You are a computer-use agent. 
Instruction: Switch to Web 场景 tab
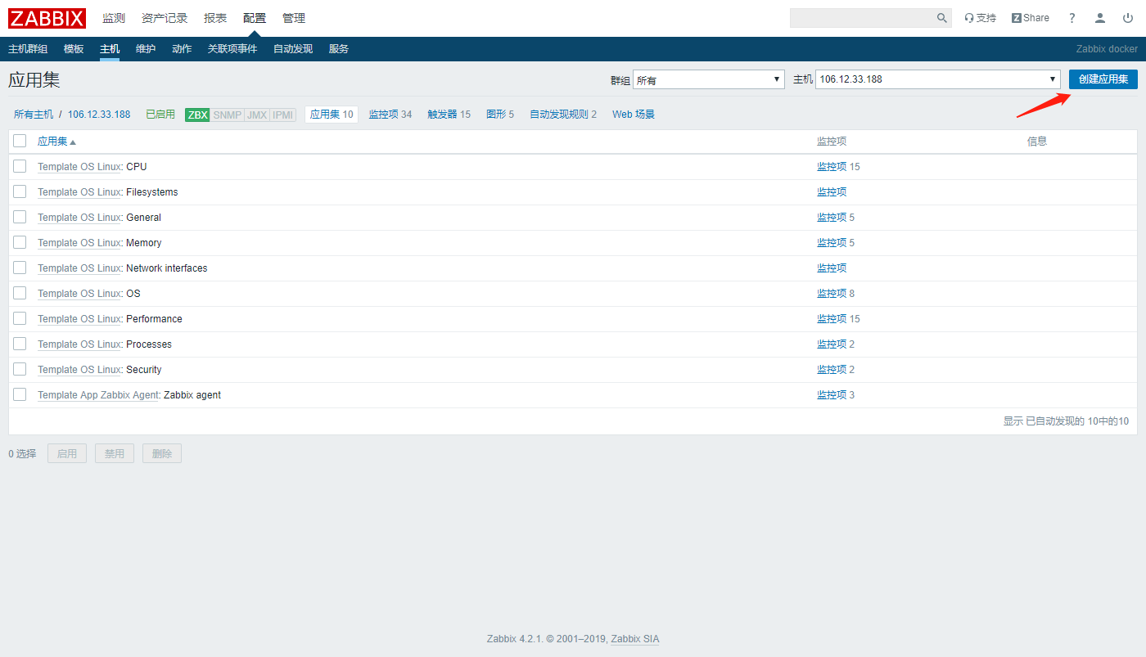(x=634, y=115)
